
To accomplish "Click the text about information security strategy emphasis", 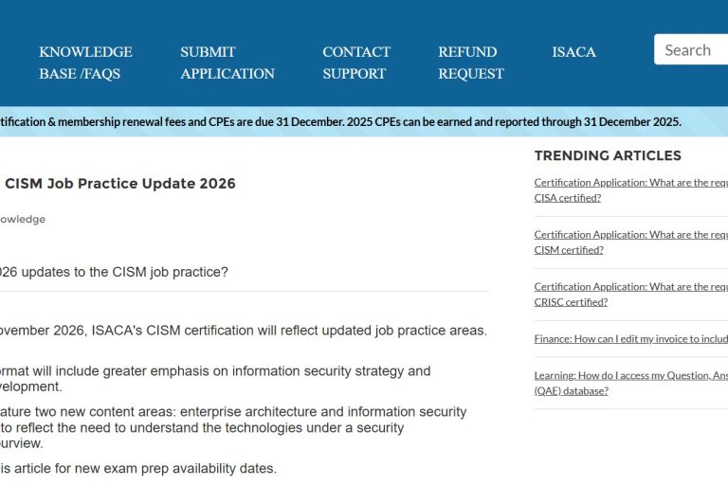I will tap(215, 379).
